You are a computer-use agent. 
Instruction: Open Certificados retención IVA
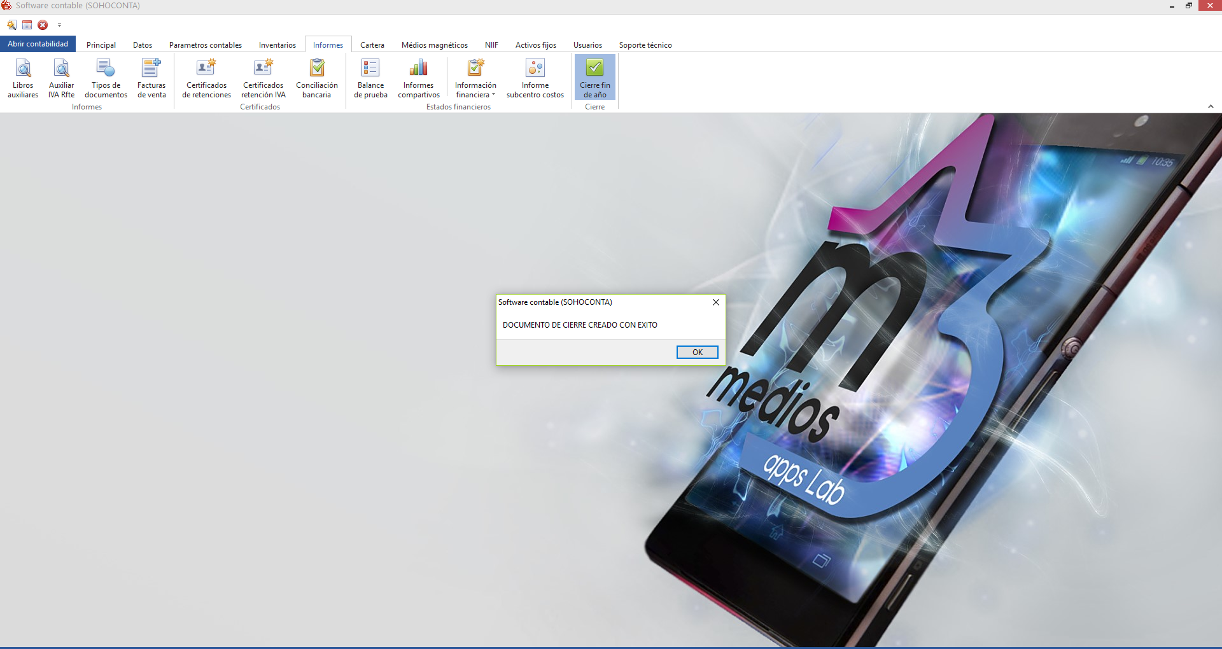(263, 78)
